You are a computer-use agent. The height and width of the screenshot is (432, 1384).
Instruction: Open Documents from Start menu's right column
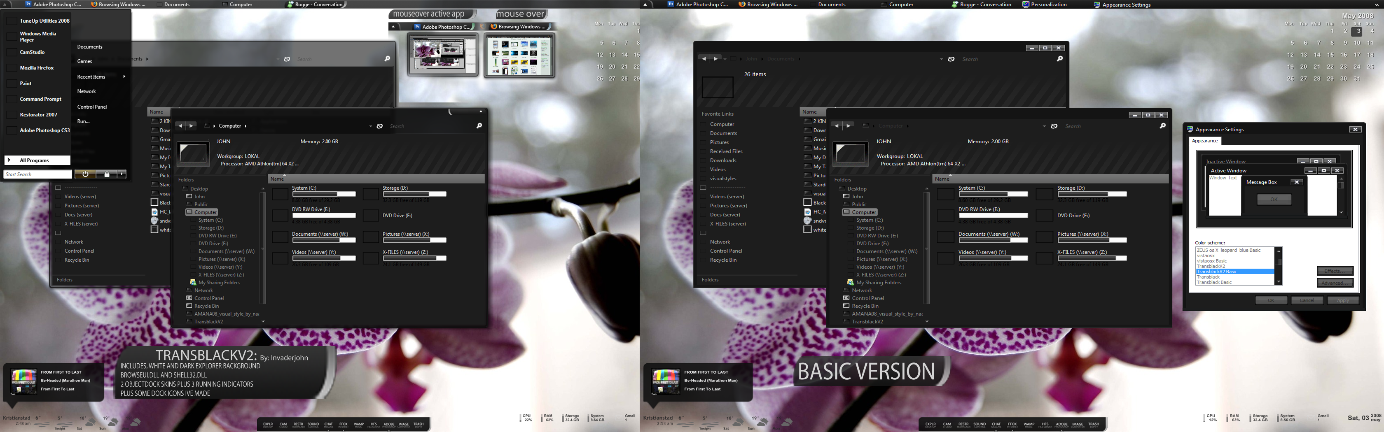[x=90, y=46]
